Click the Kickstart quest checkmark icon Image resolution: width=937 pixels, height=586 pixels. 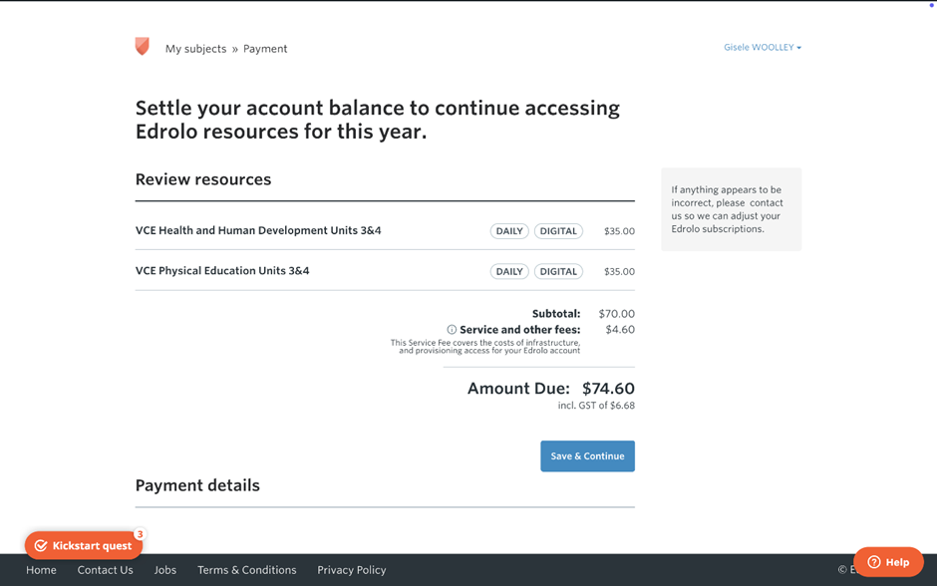coord(41,546)
